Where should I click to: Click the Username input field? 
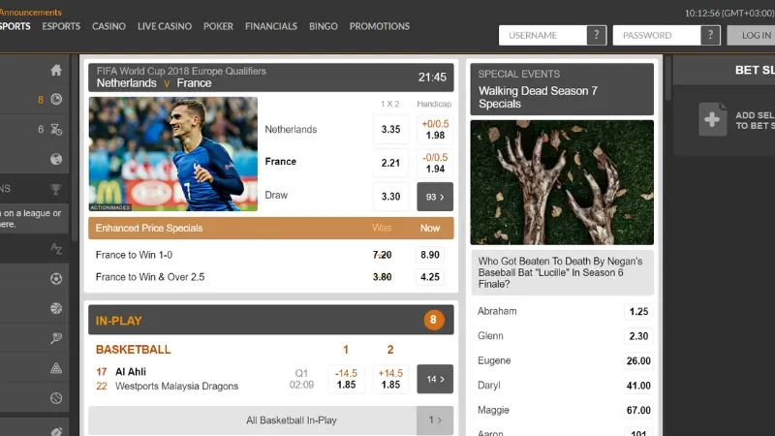click(x=542, y=35)
